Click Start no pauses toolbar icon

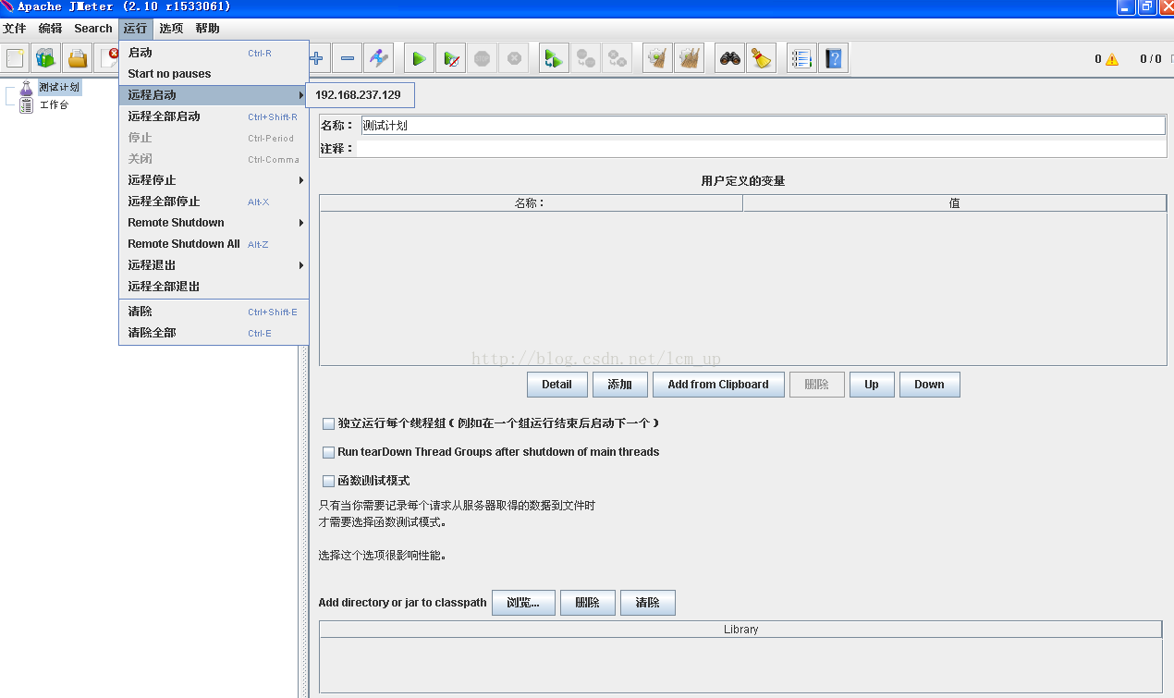tap(450, 58)
